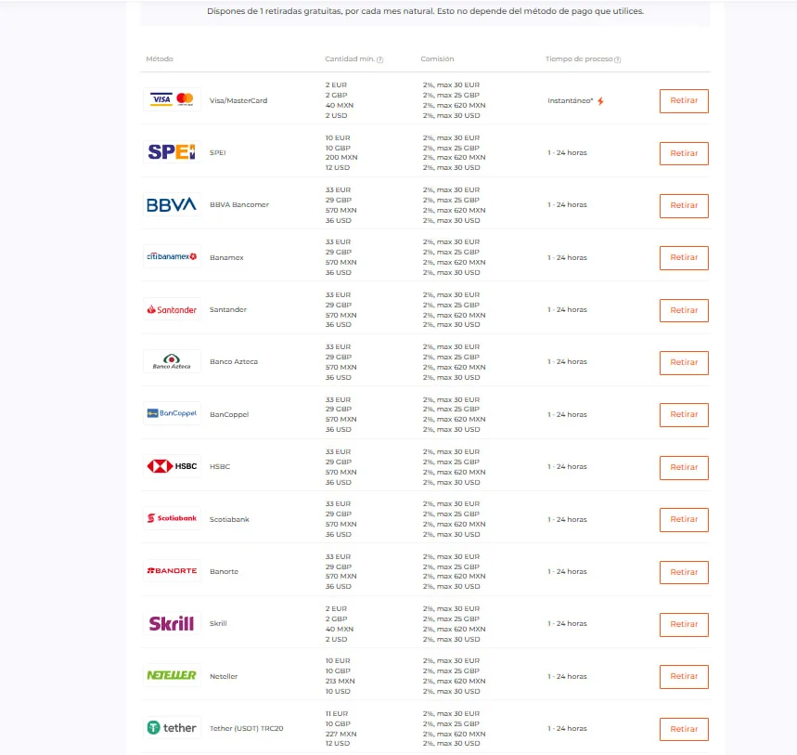Click Retirar in the Banamex row
Screen dimensions: 797x755
pos(684,258)
